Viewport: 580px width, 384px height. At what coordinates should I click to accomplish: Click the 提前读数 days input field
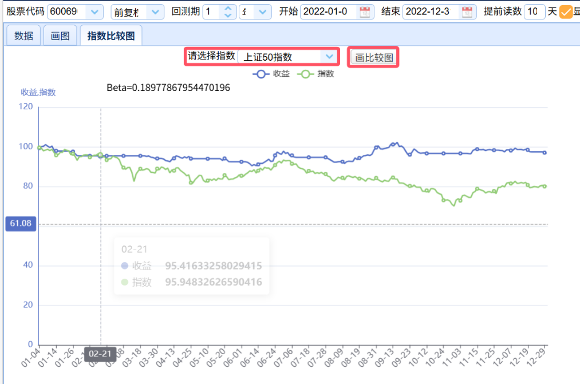tap(533, 12)
